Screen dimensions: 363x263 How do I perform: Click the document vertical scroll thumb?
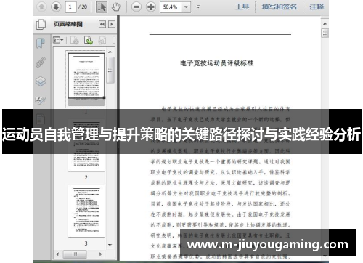325,33
